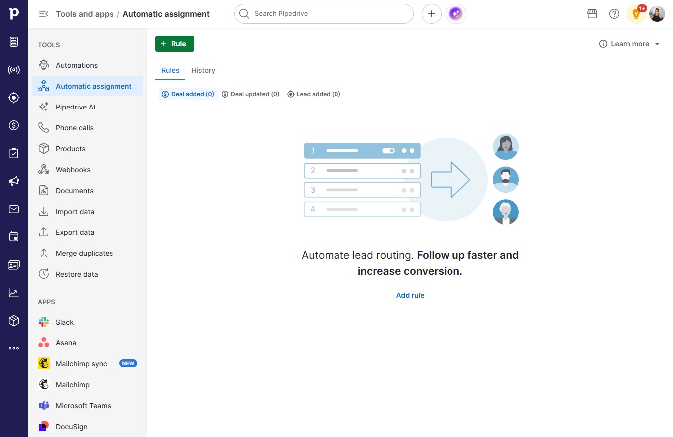This screenshot has height=437, width=673.
Task: Click the green + Rule button
Action: (x=175, y=44)
